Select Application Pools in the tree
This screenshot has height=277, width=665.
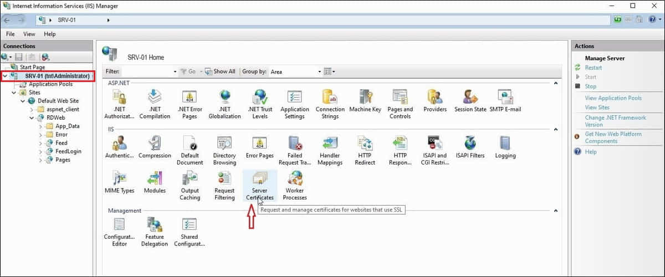[x=50, y=84]
